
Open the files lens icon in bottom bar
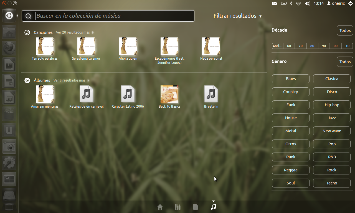tap(196, 207)
